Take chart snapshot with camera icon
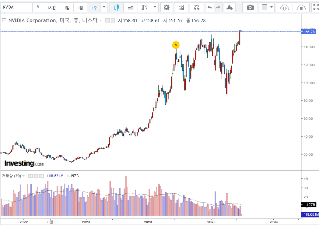Screen dimensions: 319x225 (250, 7)
